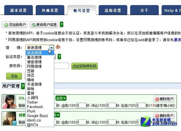
Task: Click the refresh arrows icon on 更新用户信息
Action: click(x=34, y=25)
